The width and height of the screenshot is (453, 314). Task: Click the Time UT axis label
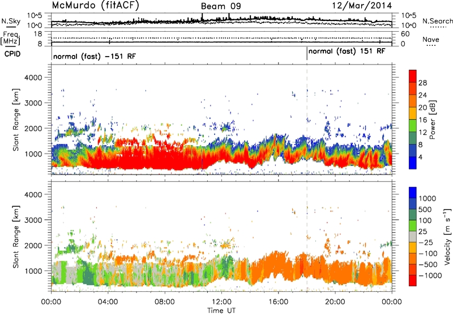coord(221,310)
